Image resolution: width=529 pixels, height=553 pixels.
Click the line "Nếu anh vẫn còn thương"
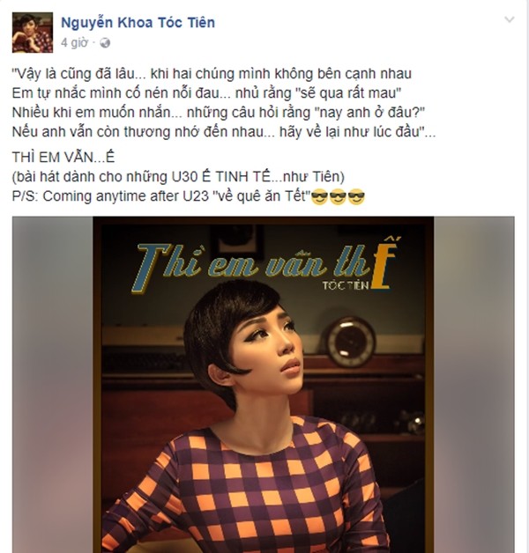(x=224, y=132)
